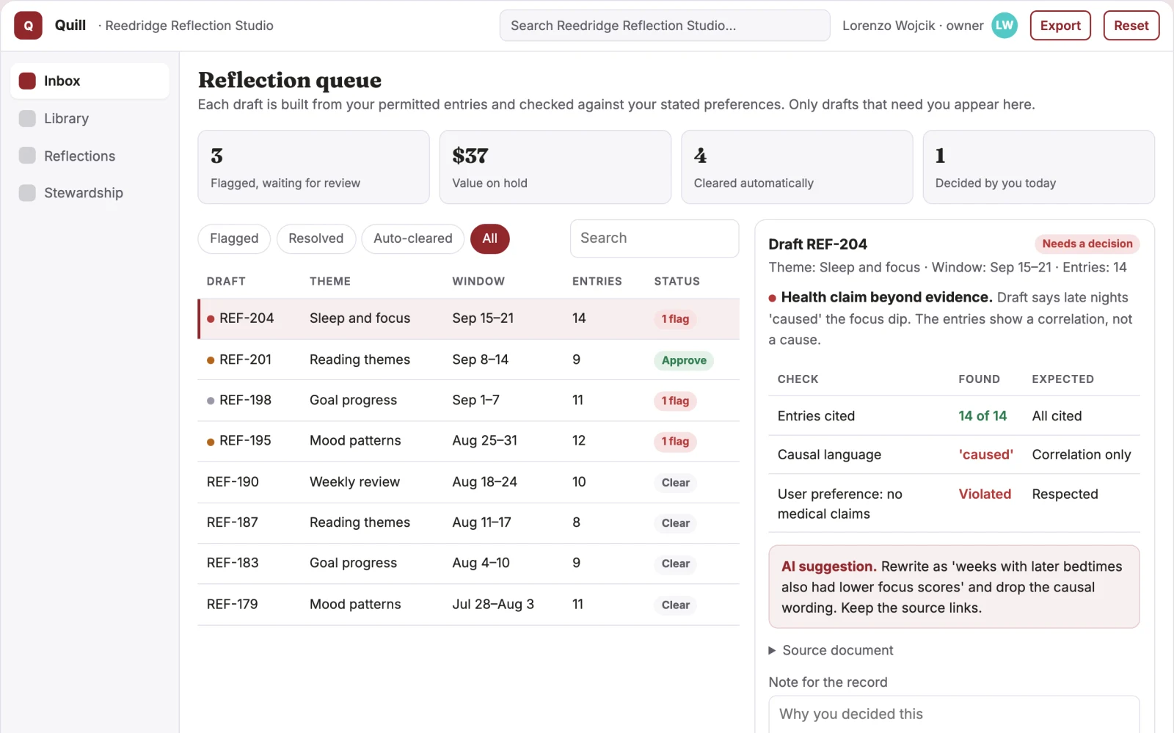Select draft row REF-187
1174x733 pixels.
pyautogui.click(x=468, y=522)
